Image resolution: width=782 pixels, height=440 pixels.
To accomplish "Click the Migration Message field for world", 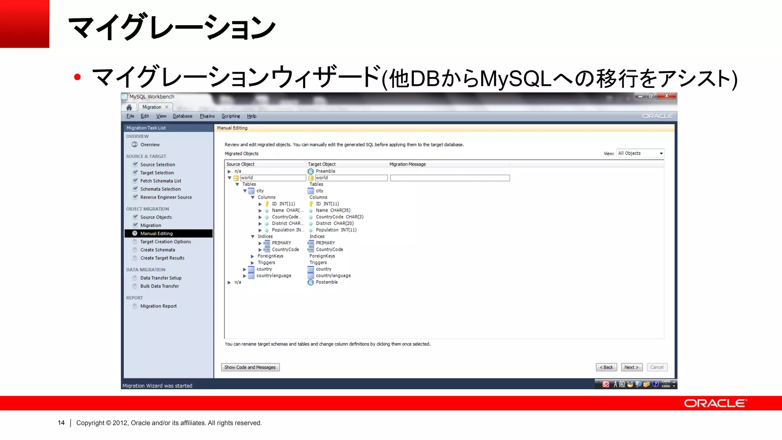I will [x=450, y=178].
